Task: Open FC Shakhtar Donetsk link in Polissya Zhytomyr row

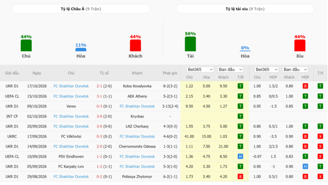Action: (71, 176)
